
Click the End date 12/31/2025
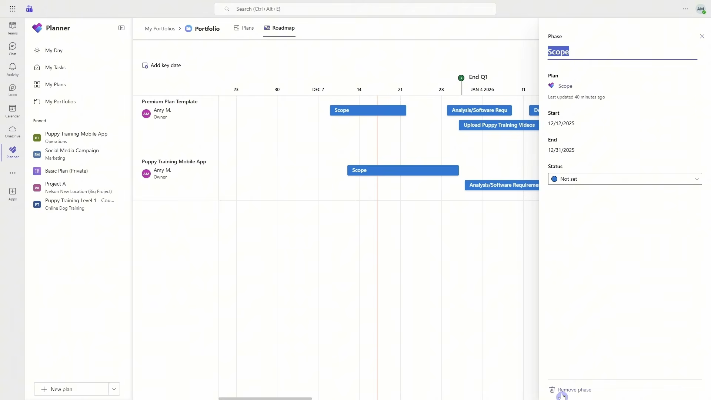point(561,150)
